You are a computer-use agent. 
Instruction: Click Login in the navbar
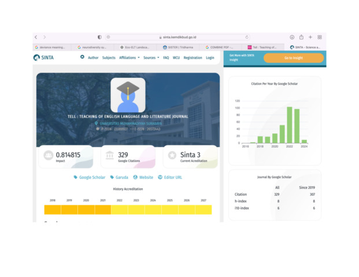pos(210,58)
